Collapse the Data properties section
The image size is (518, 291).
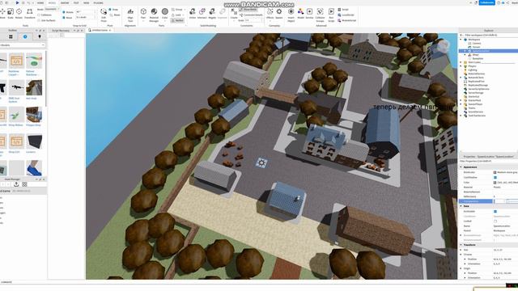[461, 206]
